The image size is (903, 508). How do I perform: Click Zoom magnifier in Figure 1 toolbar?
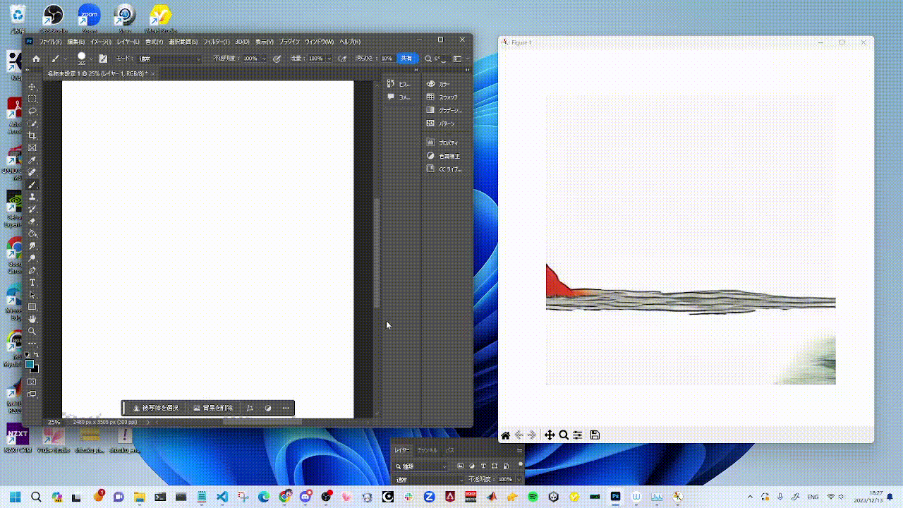tap(564, 435)
